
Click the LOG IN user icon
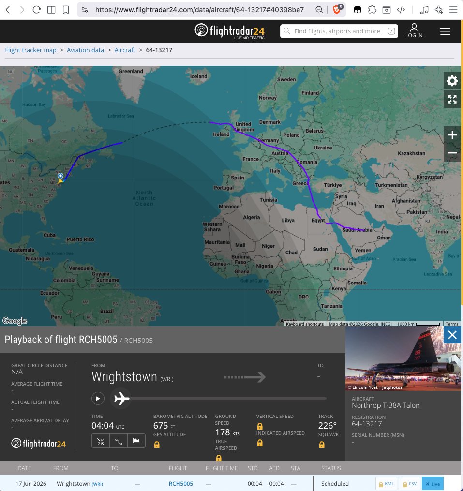click(x=414, y=30)
